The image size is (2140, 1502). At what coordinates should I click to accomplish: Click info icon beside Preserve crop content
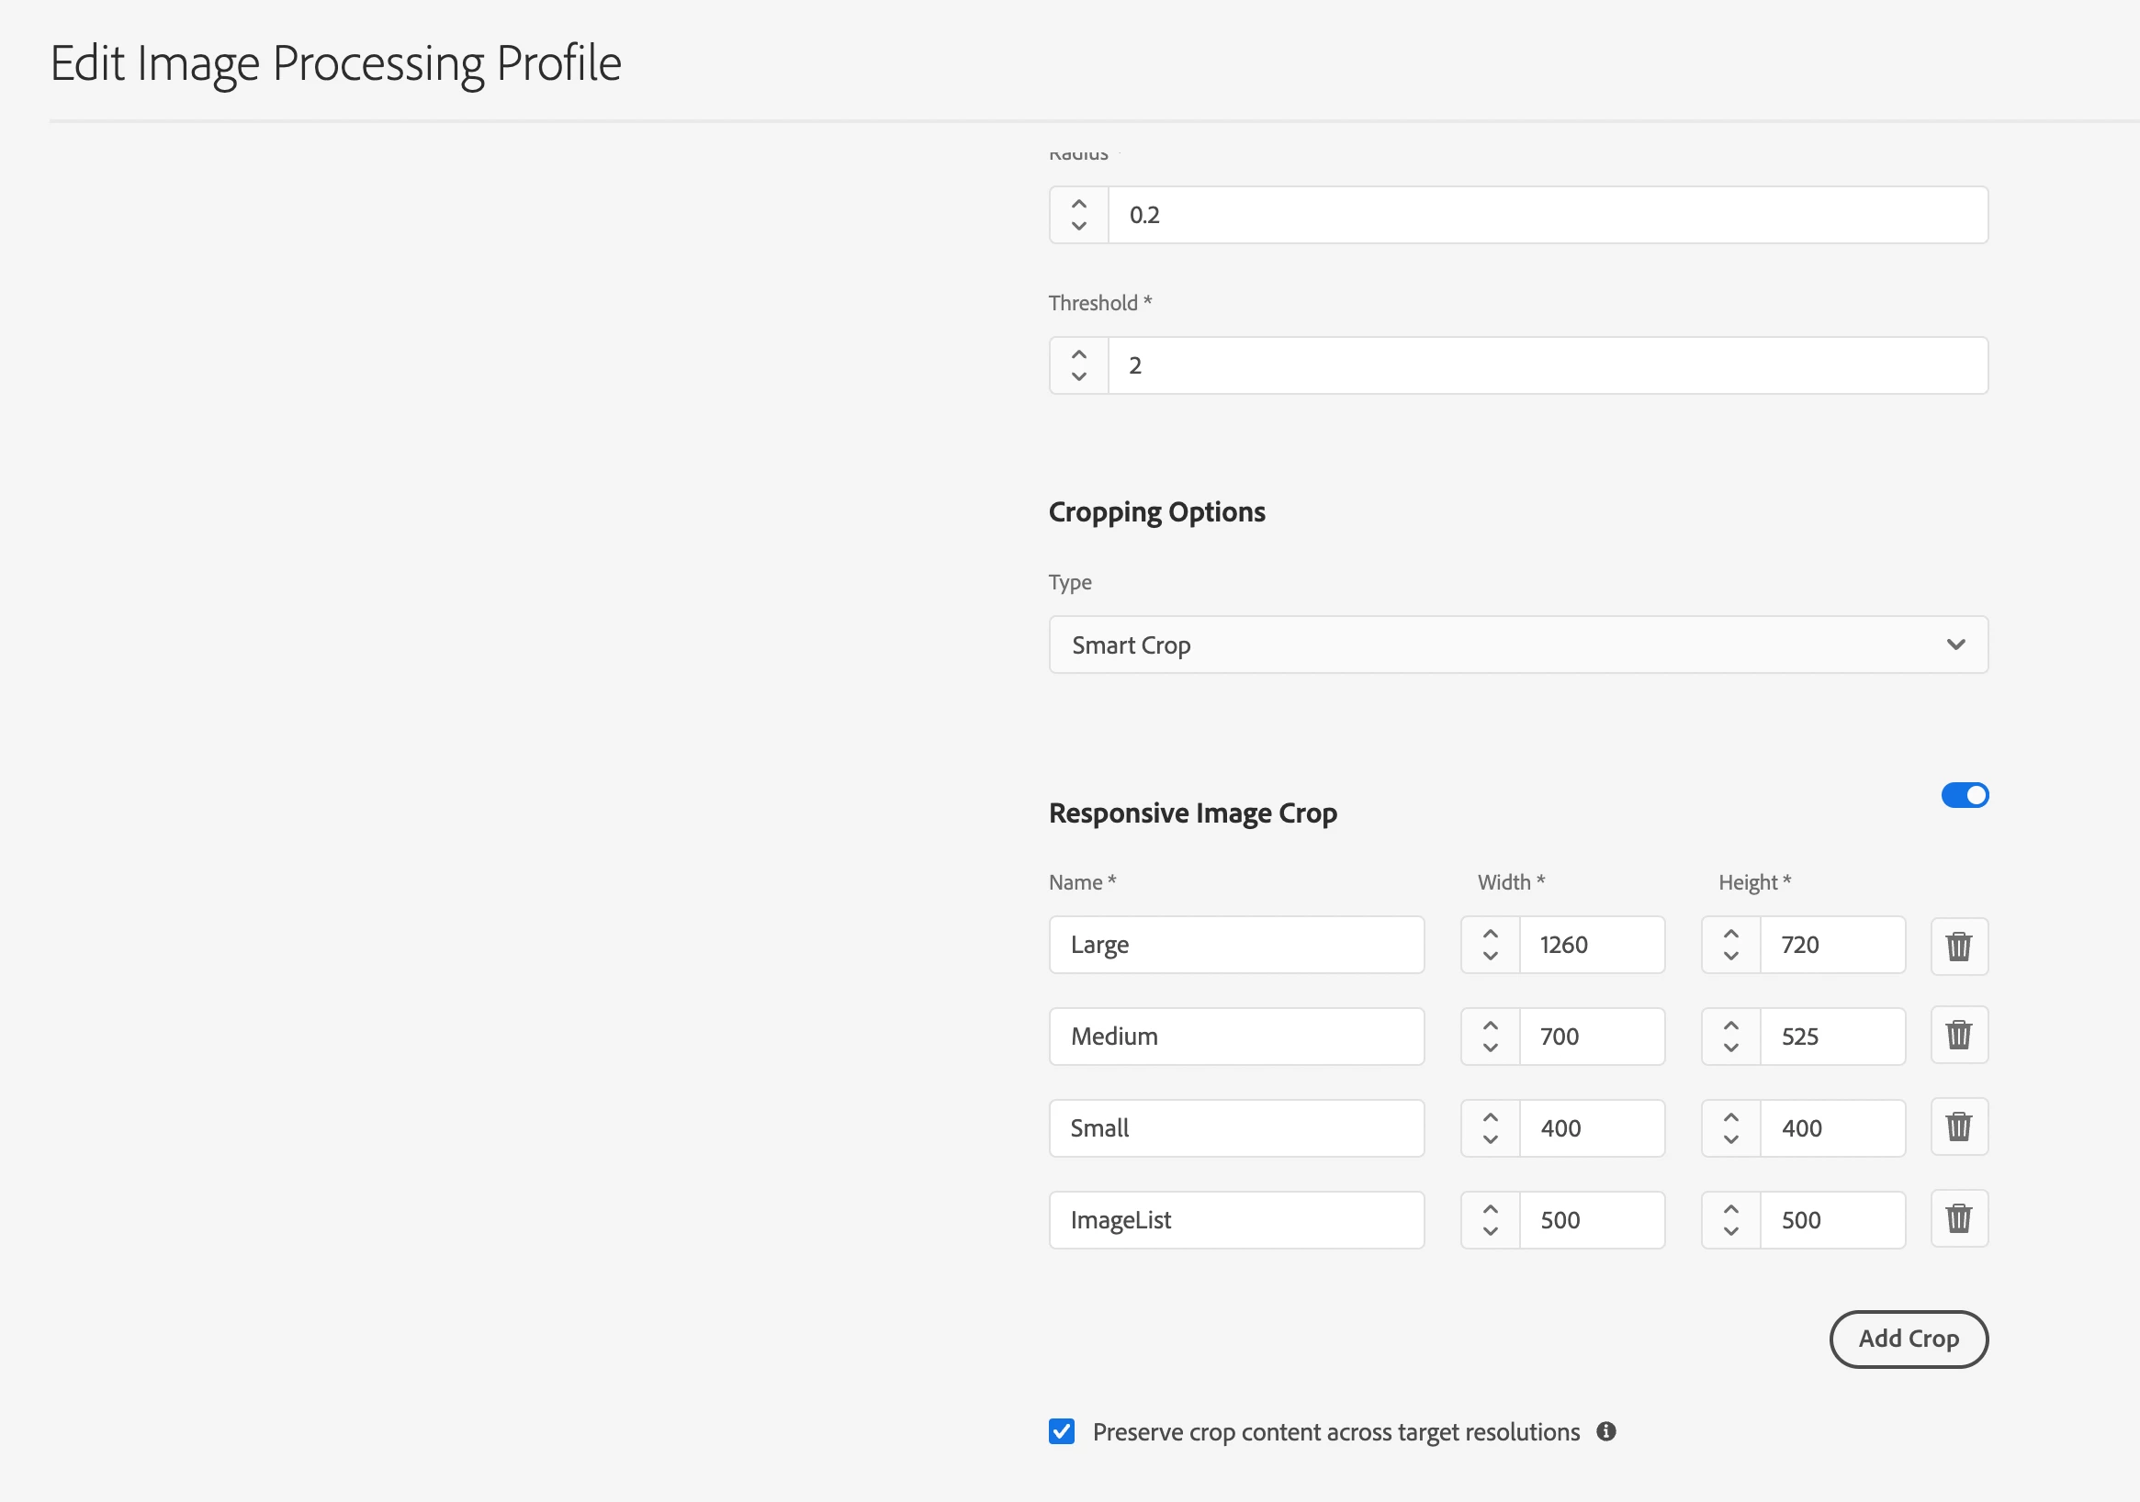click(1605, 1431)
